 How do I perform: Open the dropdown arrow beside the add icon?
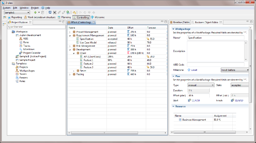click(39, 13)
